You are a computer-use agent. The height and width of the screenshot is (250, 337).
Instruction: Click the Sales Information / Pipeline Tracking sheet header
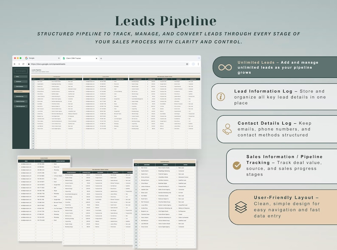tap(165, 77)
